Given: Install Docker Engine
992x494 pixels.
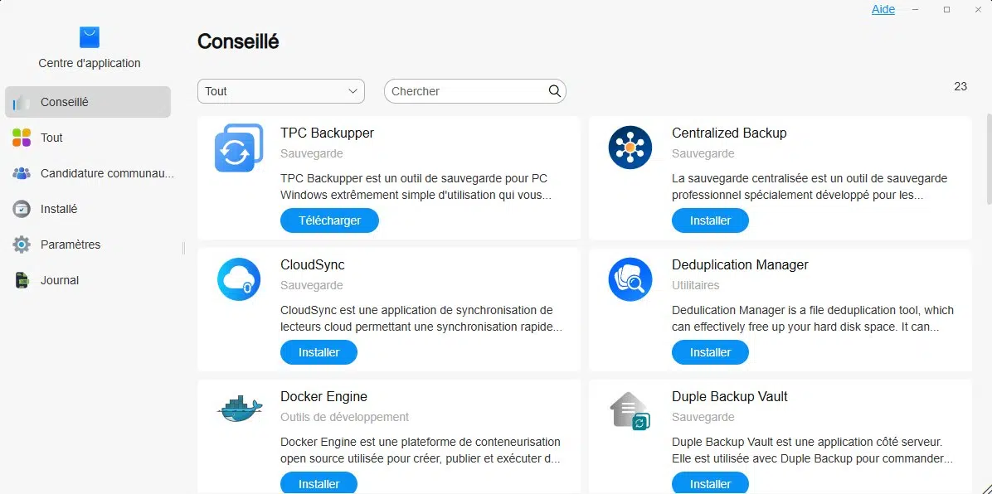Looking at the screenshot, I should [319, 483].
